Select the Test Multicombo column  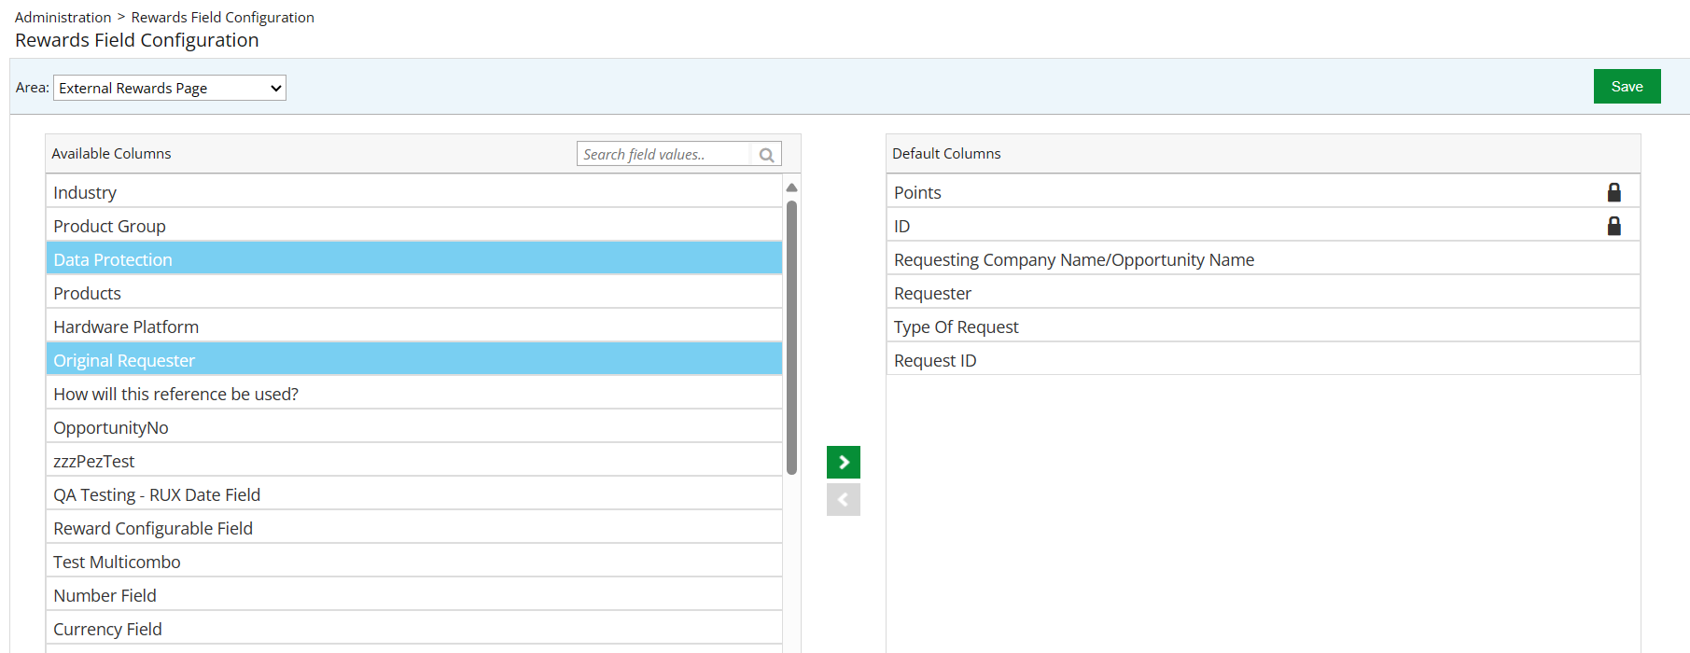point(414,561)
